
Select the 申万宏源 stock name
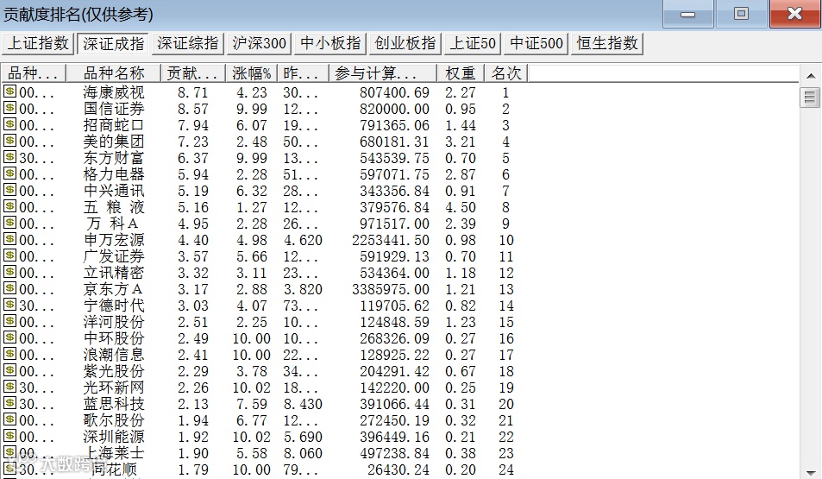[114, 240]
